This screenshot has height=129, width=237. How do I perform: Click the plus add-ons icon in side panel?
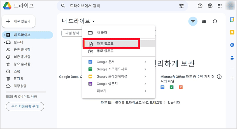point(232,78)
